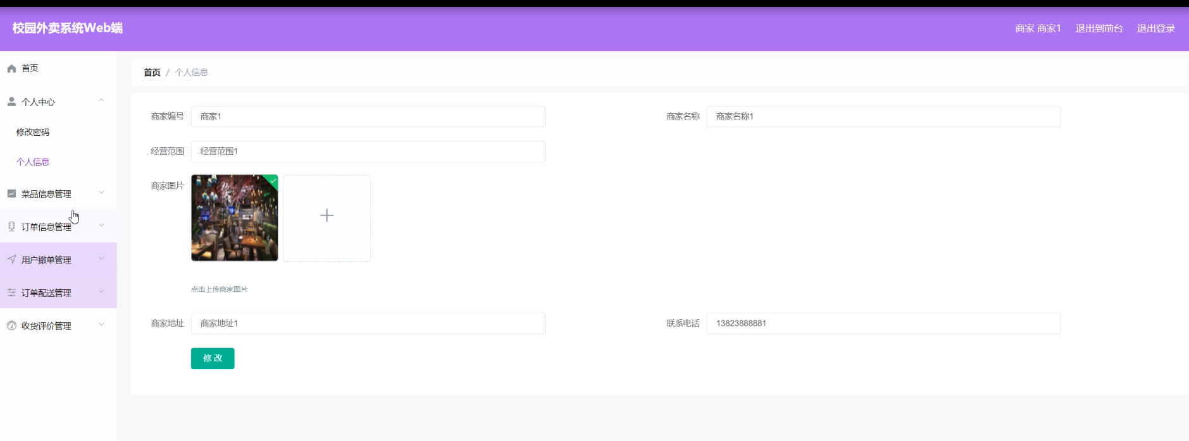The height and width of the screenshot is (441, 1189).
Task: Click the 联系电话 input field
Action: point(883,323)
